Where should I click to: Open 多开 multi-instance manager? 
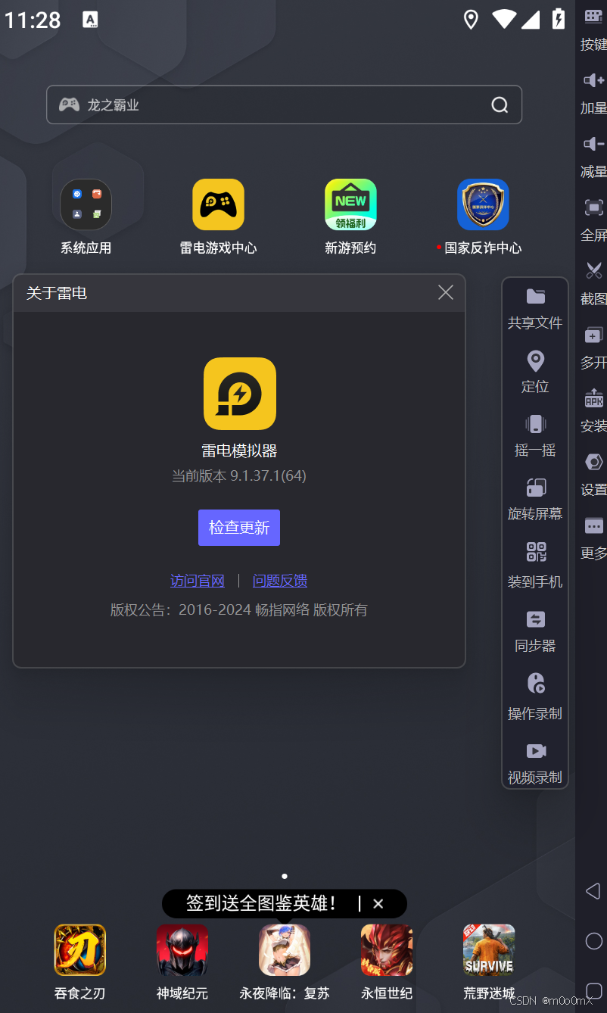pos(594,348)
